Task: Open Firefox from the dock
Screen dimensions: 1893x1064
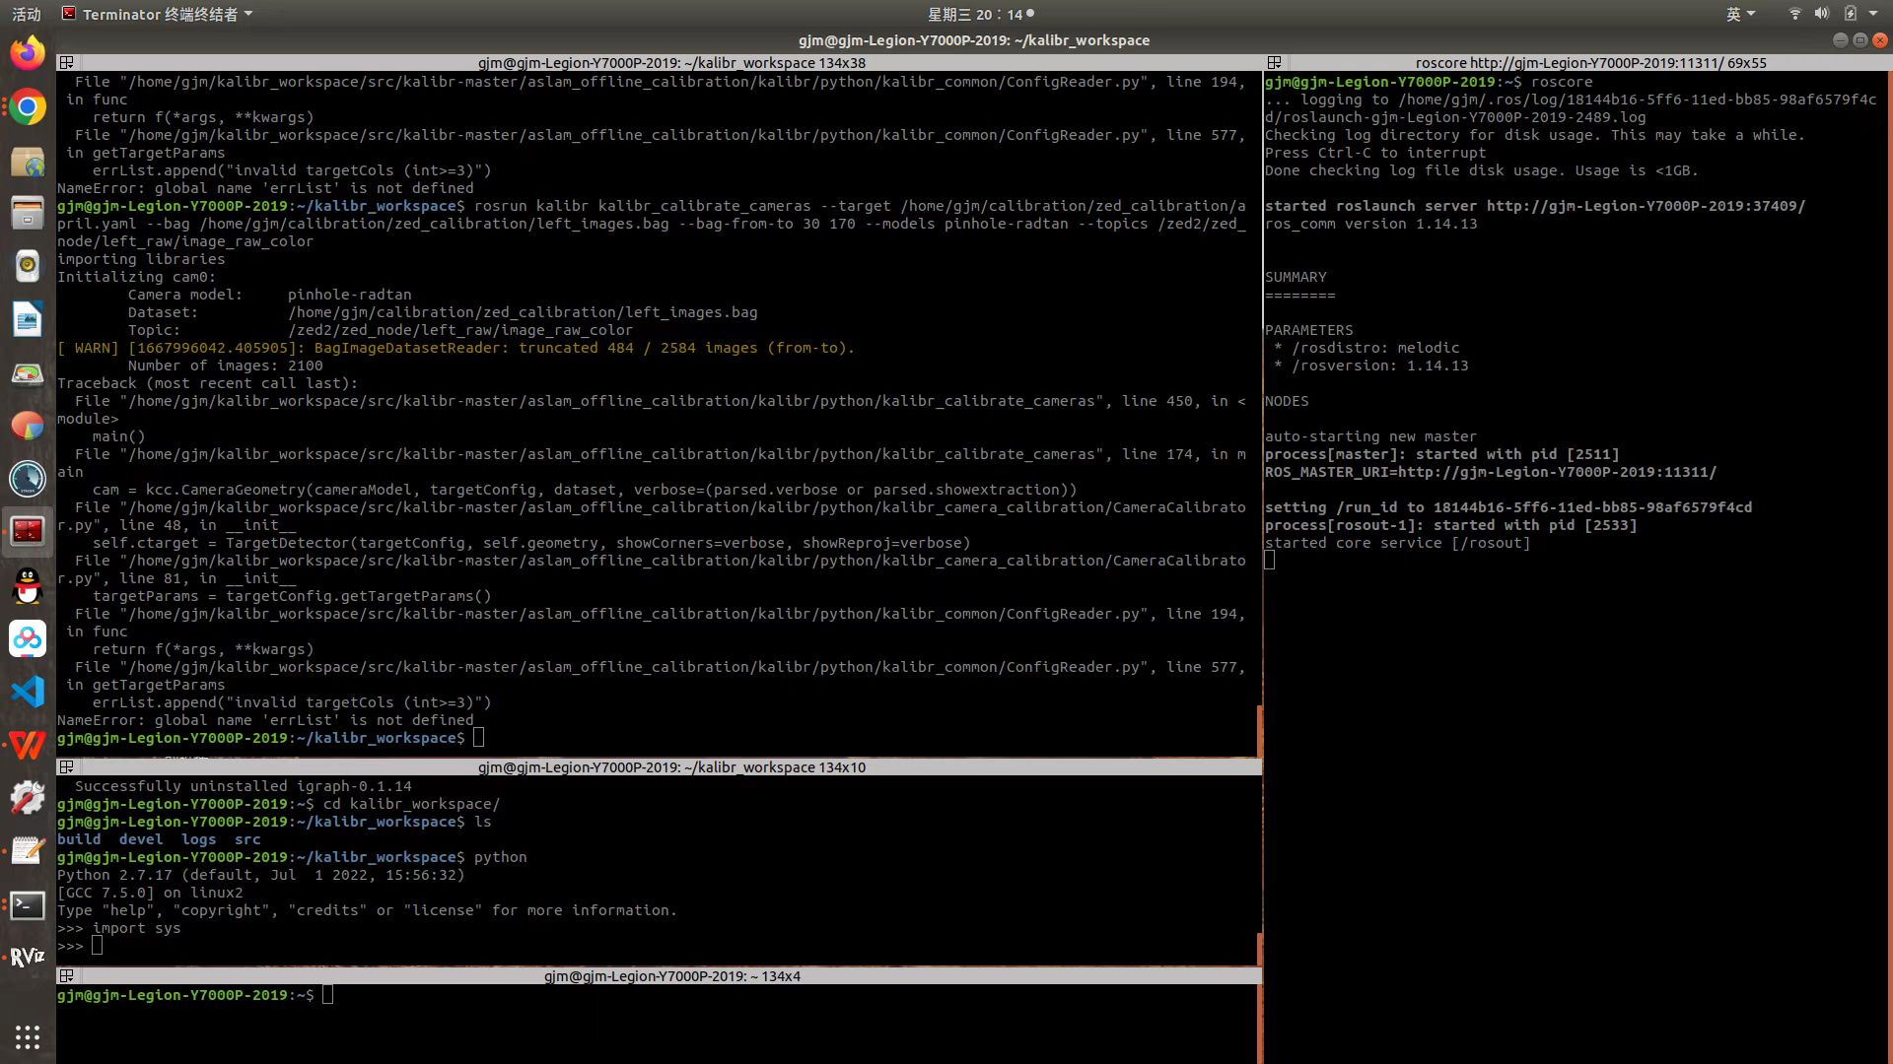Action: pos(28,52)
